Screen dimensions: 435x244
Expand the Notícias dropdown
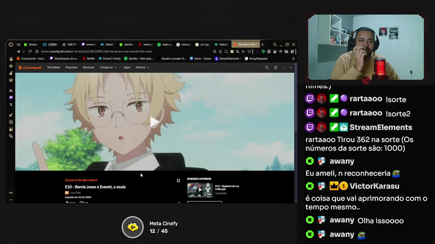click(x=142, y=67)
